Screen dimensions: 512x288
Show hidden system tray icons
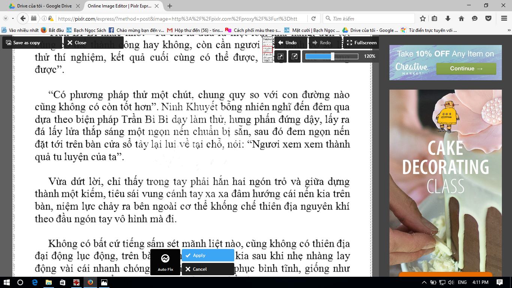[424, 282]
